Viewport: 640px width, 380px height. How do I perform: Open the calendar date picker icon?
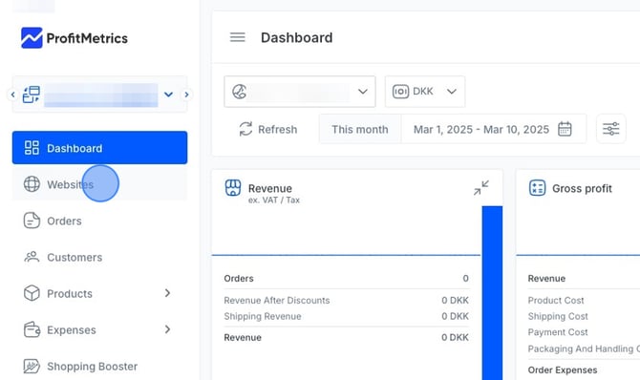[x=565, y=130]
